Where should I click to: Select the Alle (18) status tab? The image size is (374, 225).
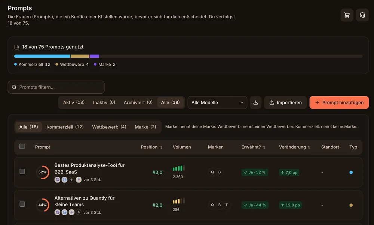click(170, 103)
